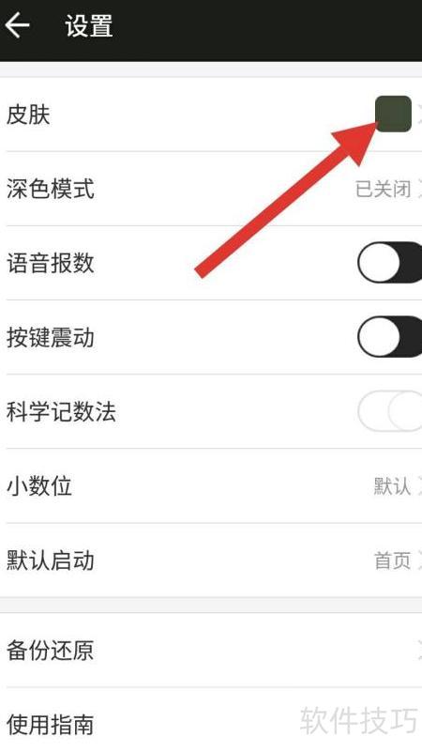Viewport: 422px width, 752px height.
Task: Select the 皮肤 row label
Action: 28,115
